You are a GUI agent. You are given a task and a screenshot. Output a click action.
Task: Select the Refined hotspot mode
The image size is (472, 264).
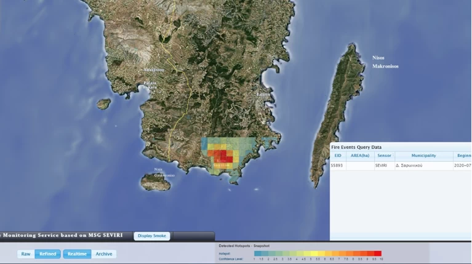47,254
